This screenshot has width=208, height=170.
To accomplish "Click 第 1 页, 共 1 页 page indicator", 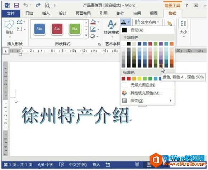I will pos(18,165).
